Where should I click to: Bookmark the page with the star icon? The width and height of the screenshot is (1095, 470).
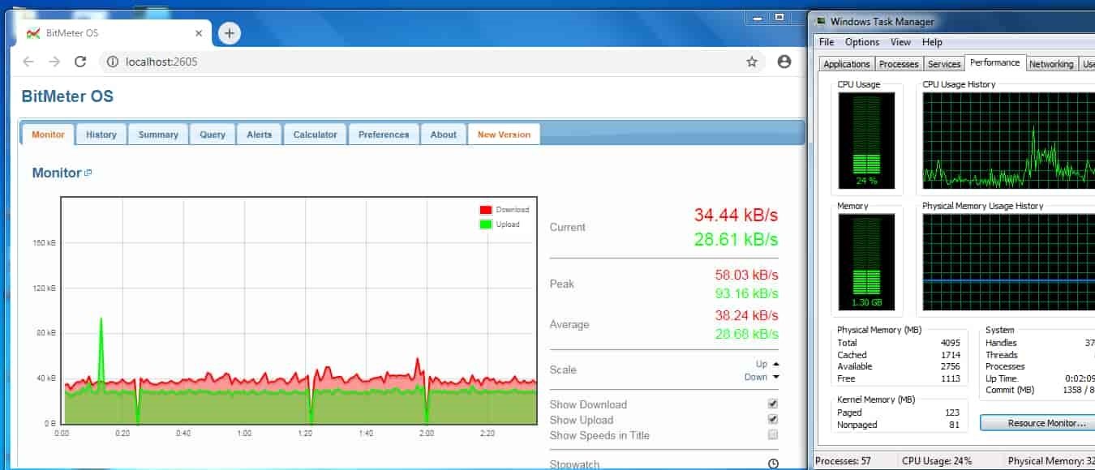tap(751, 61)
